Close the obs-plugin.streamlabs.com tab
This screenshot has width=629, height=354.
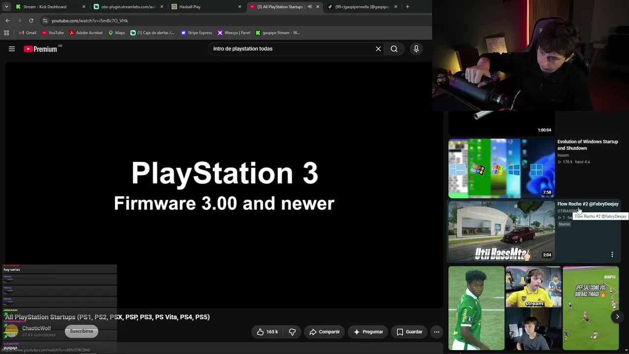[162, 7]
